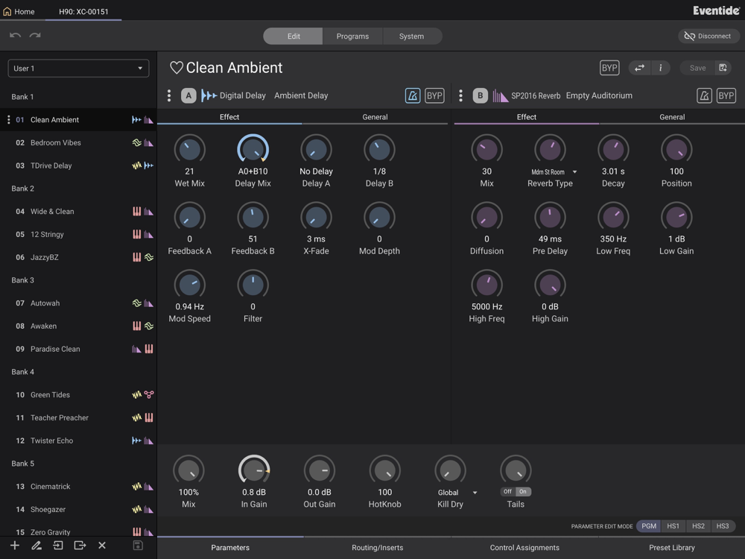Rename program with the pencil icon
745x559 pixels.
[36, 546]
